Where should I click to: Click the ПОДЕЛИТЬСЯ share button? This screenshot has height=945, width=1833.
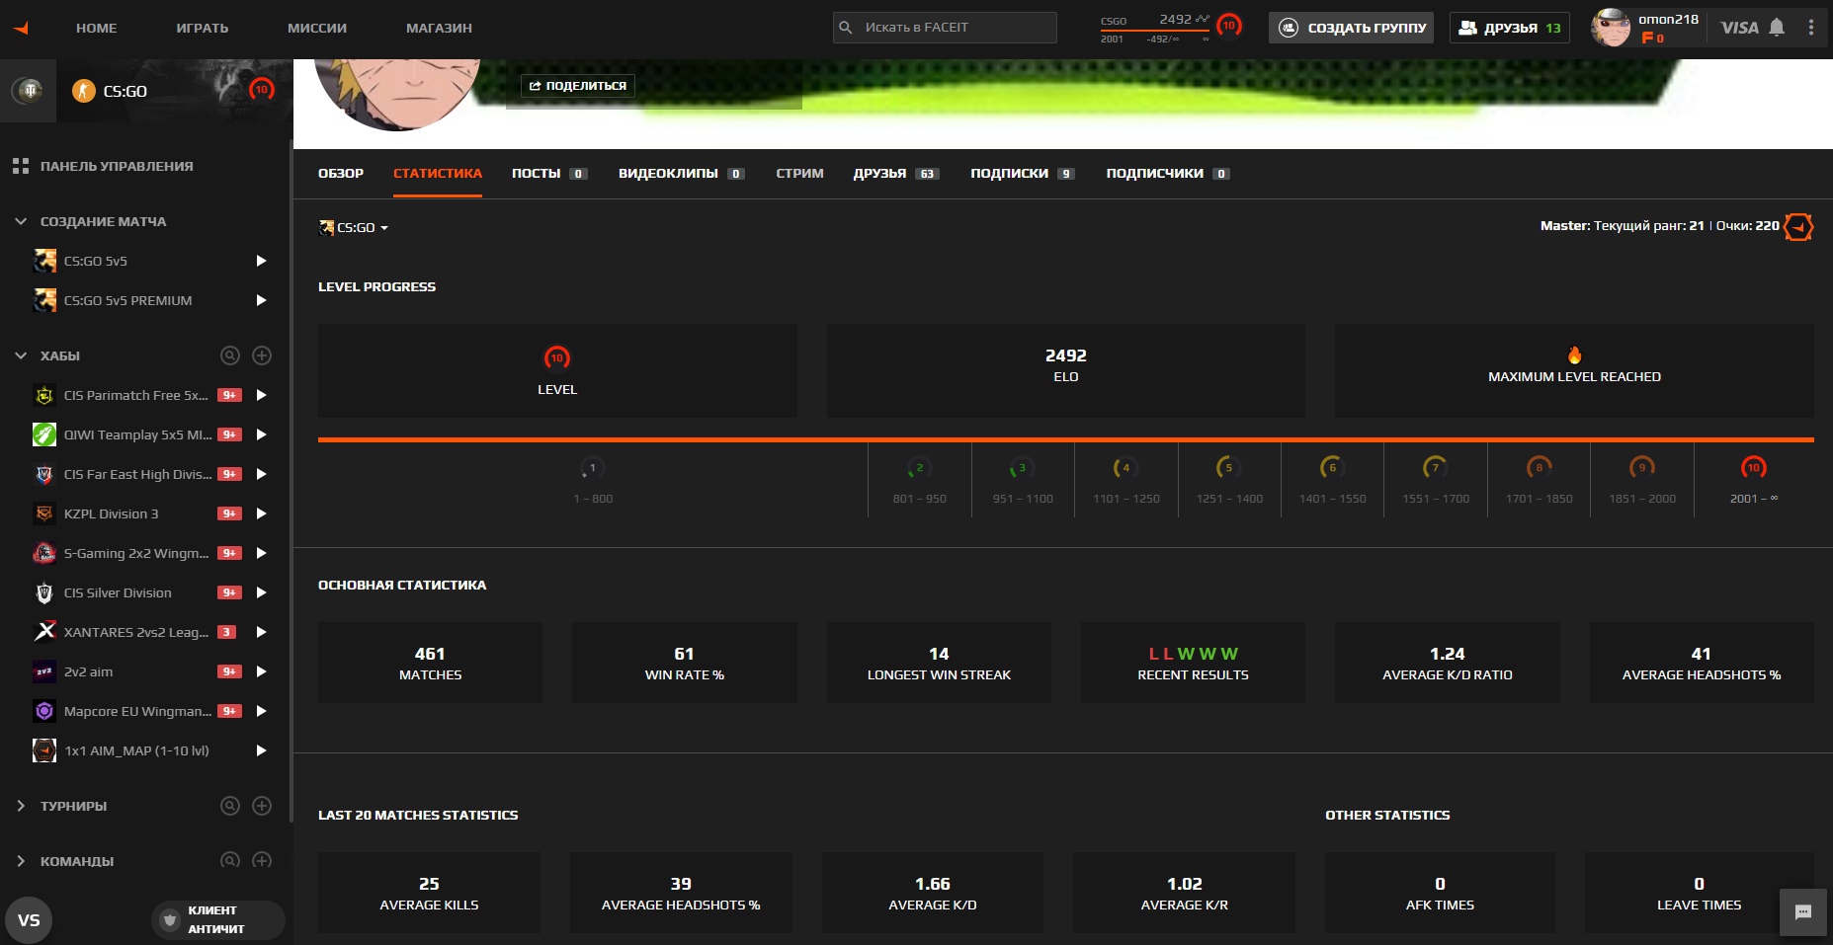(578, 86)
